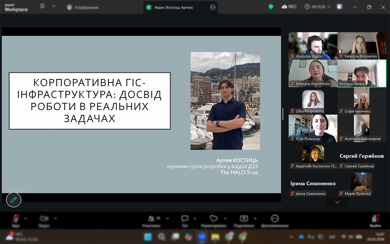Click the green annotation pencil button

pyautogui.click(x=14, y=200)
